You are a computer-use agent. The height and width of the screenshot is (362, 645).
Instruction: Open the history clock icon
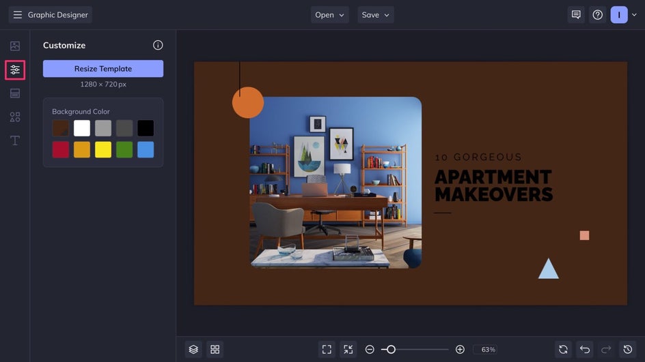[627, 349]
